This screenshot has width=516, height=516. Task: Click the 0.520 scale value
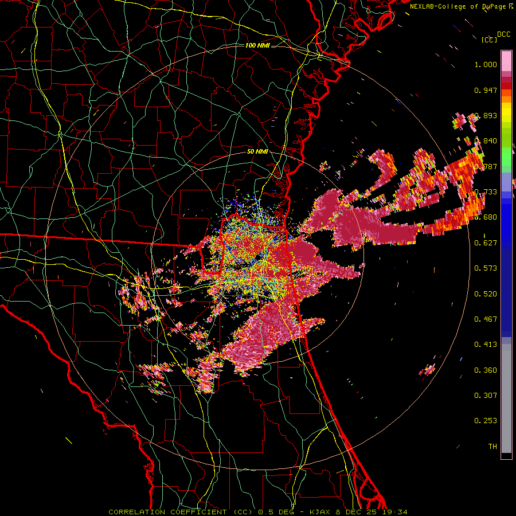[x=486, y=294]
